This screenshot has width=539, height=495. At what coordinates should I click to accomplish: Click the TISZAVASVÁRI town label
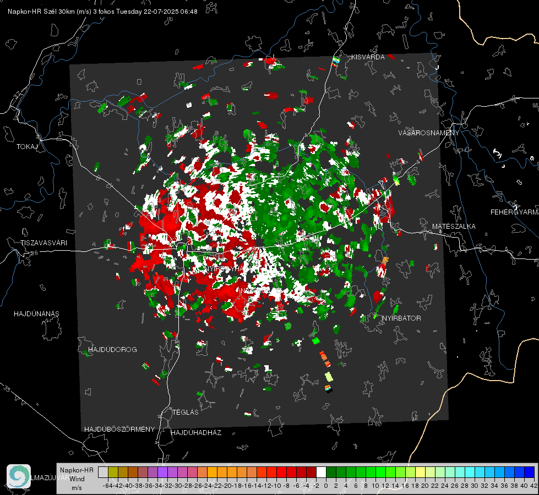click(43, 243)
